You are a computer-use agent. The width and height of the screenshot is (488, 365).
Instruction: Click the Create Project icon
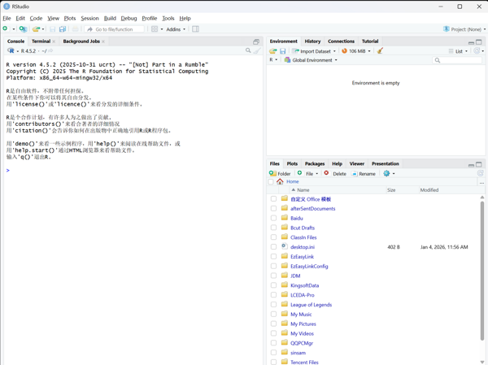23,29
